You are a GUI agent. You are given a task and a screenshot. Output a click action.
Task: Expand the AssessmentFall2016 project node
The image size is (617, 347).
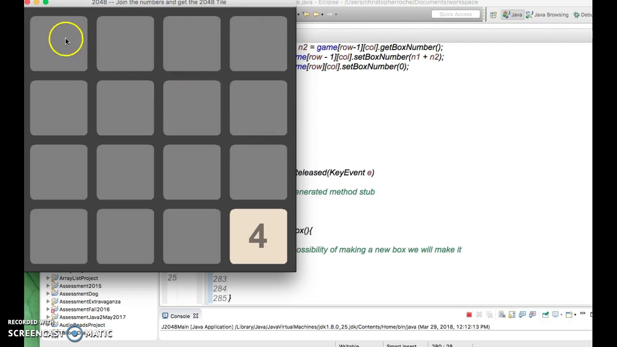(x=48, y=309)
